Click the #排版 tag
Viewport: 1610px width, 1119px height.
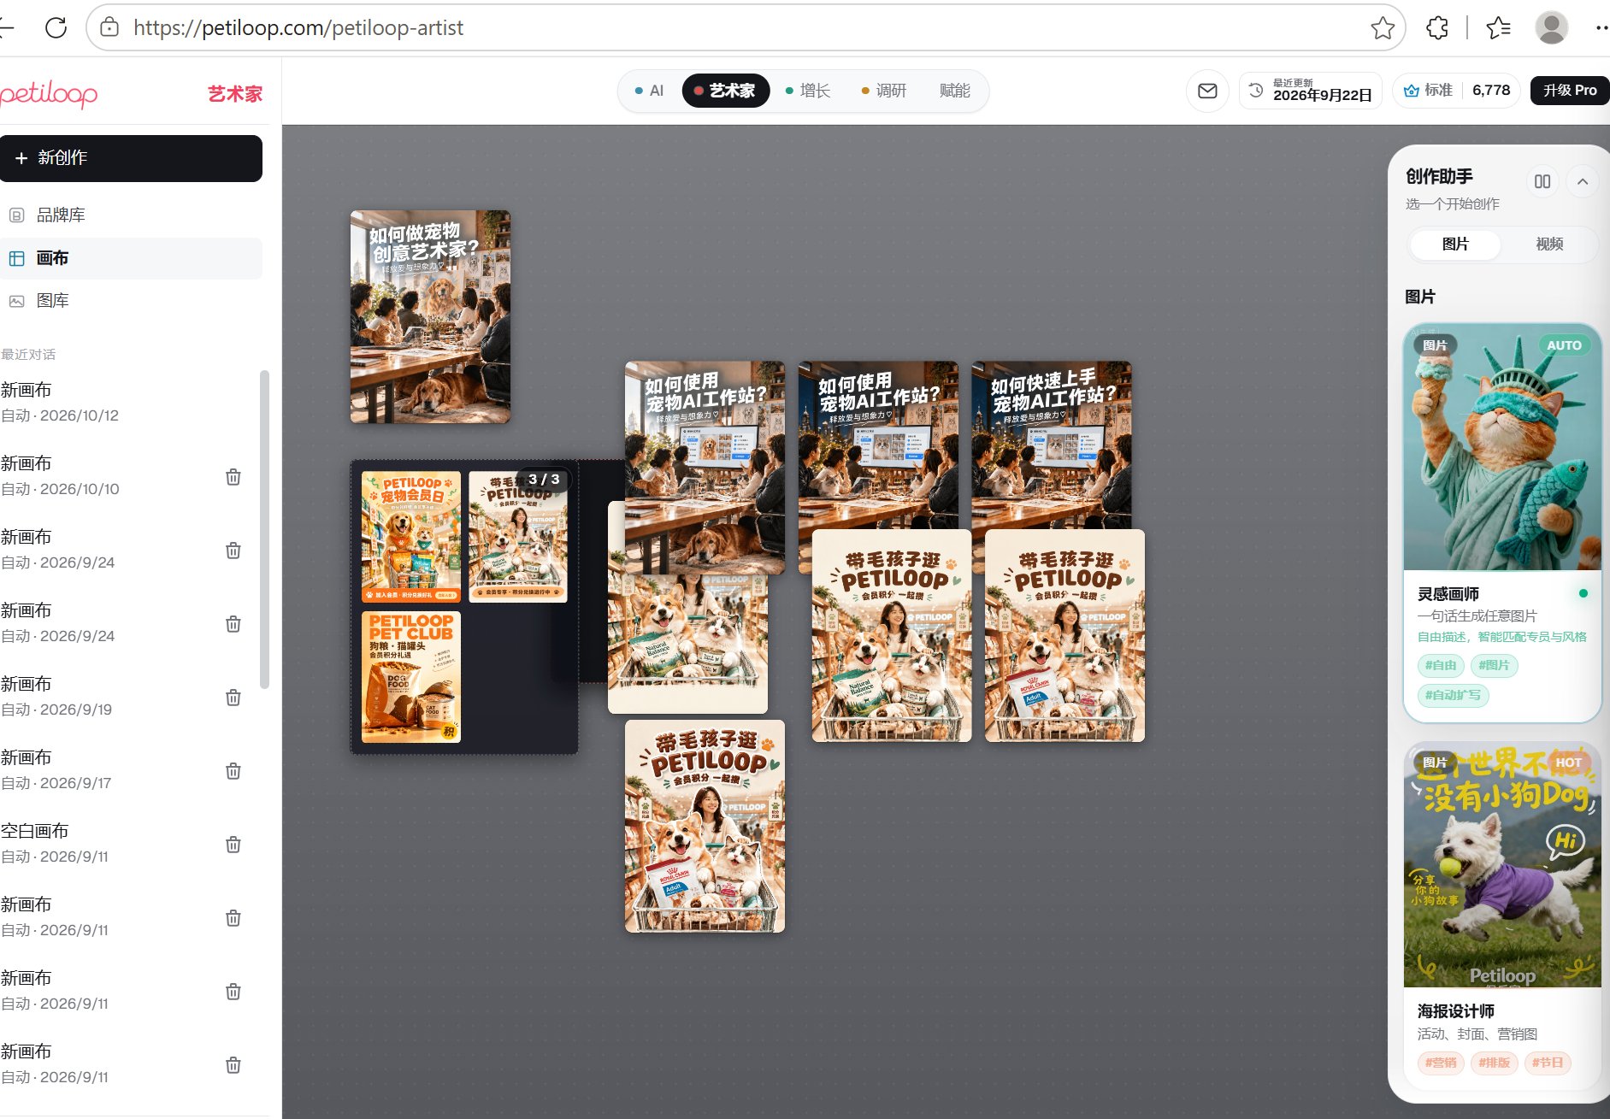(x=1494, y=1063)
